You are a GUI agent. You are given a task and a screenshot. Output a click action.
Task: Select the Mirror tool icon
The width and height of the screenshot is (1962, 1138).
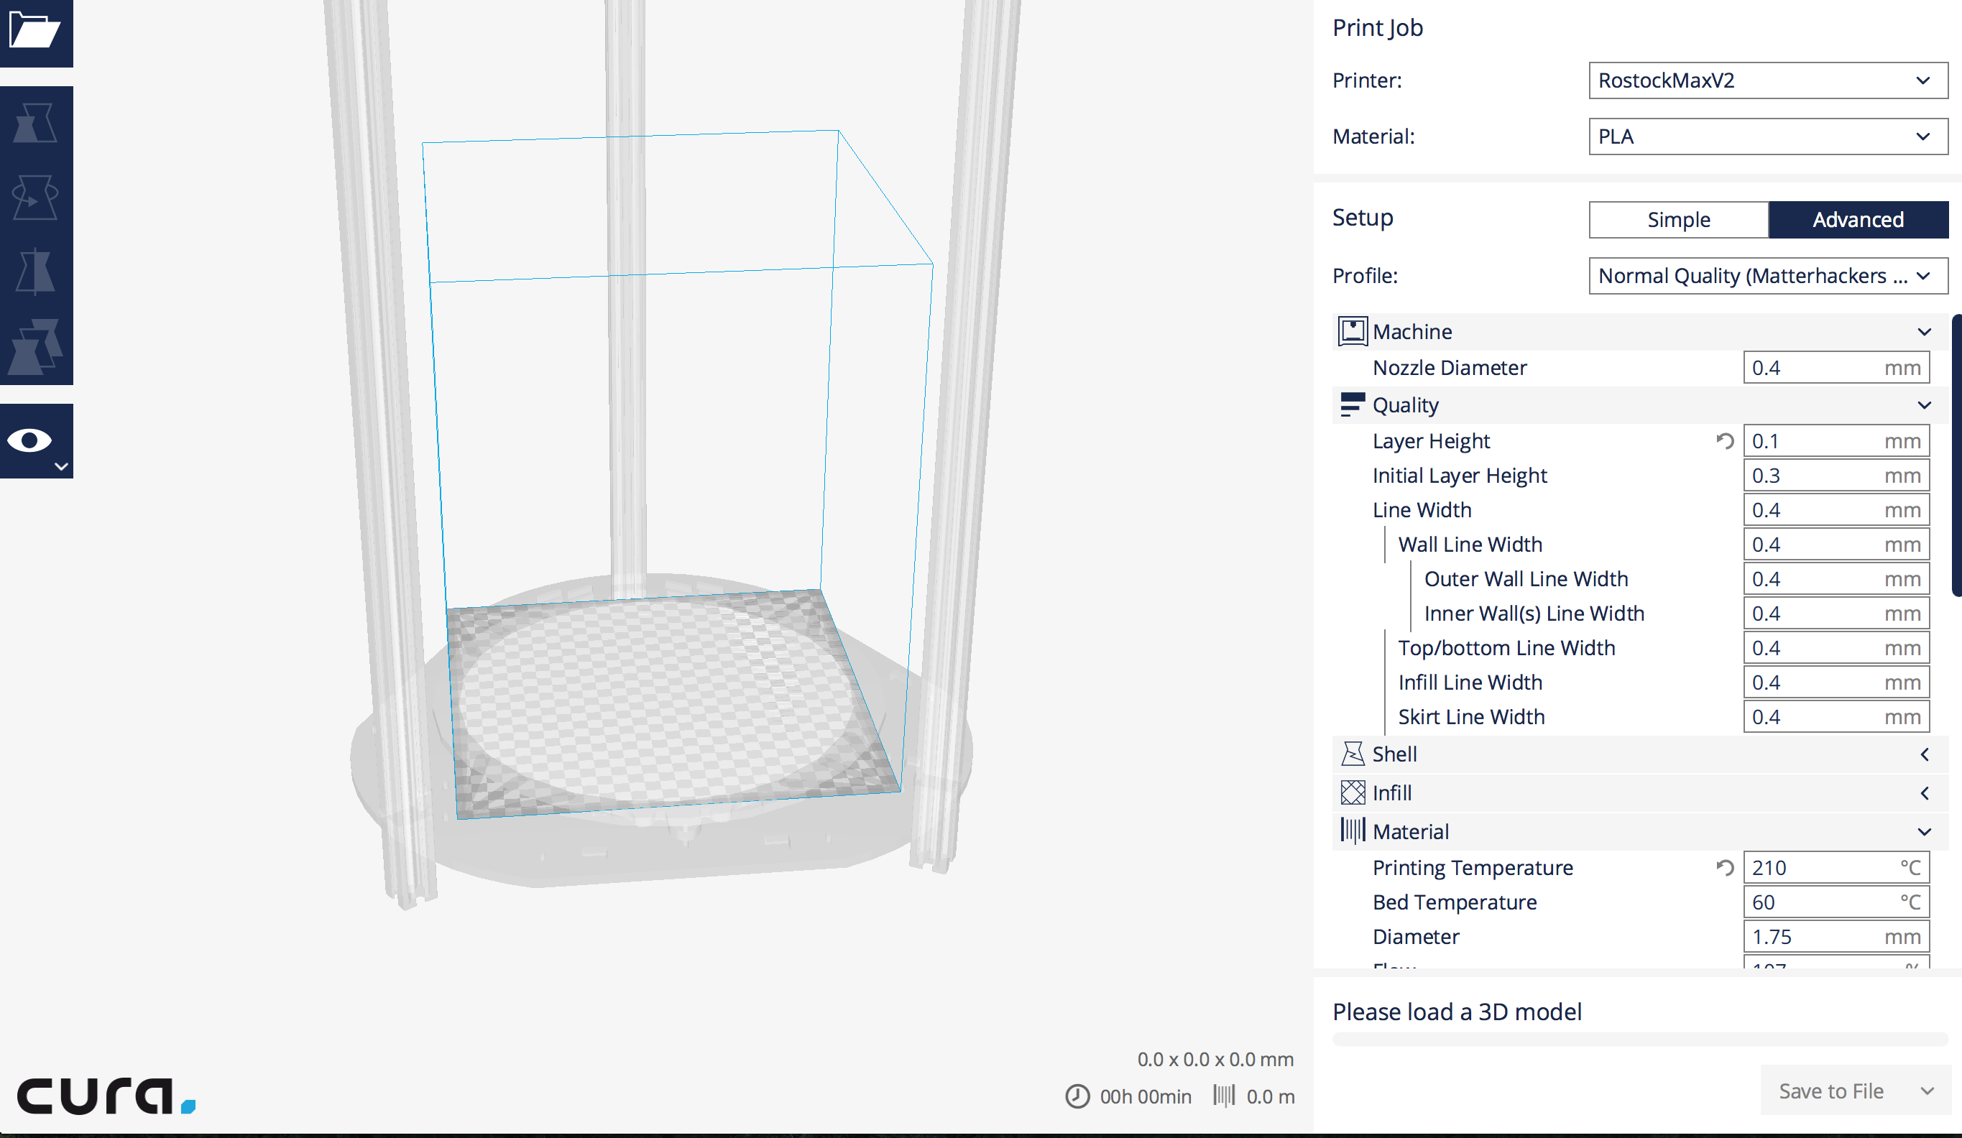pyautogui.click(x=35, y=272)
